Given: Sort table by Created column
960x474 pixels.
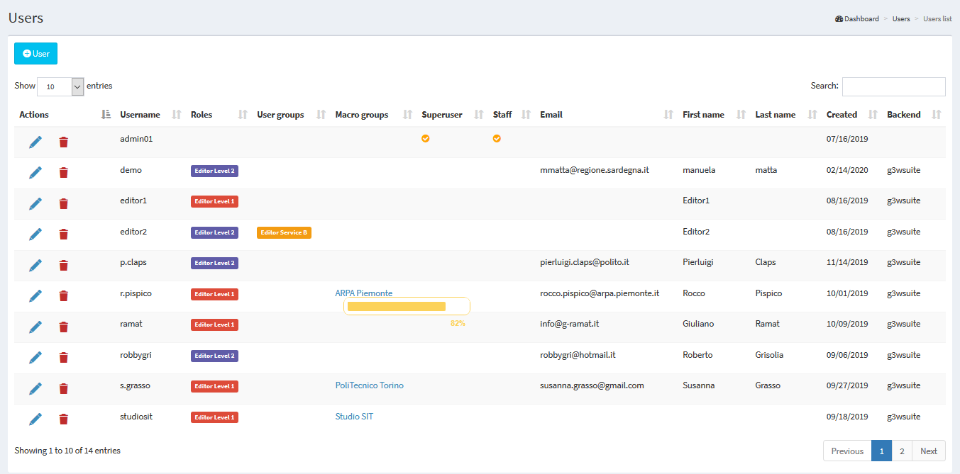Looking at the screenshot, I should 873,115.
